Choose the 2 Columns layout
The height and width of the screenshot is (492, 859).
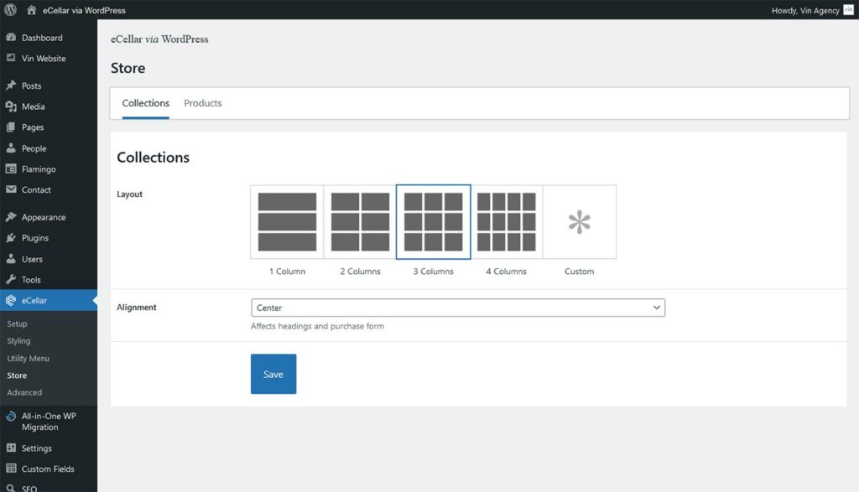tap(360, 222)
